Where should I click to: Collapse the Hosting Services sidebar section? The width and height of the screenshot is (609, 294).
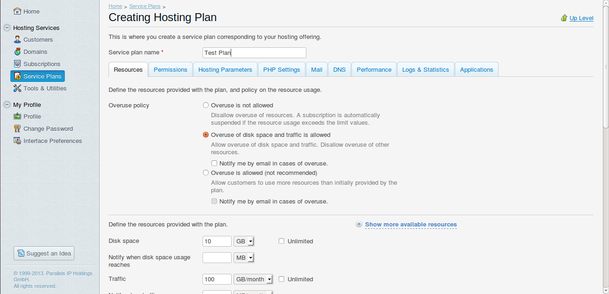tap(7, 28)
